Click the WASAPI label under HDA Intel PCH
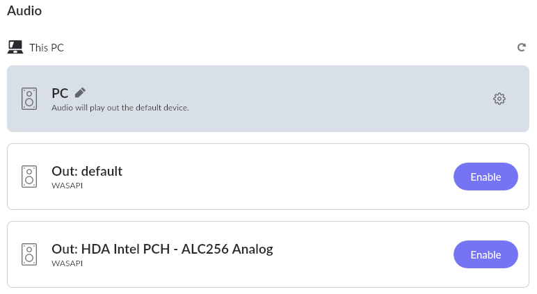This screenshot has height=294, width=537. 67,264
